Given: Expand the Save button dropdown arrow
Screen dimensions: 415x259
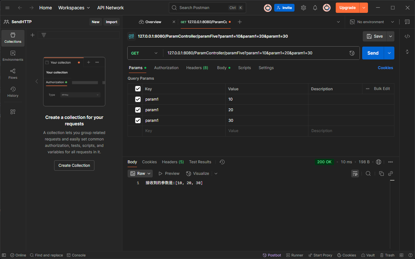Looking at the screenshot, I should coord(391,36).
